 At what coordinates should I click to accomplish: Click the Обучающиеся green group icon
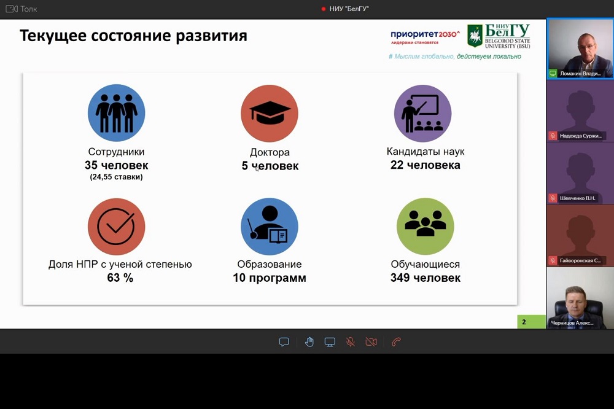(425, 226)
